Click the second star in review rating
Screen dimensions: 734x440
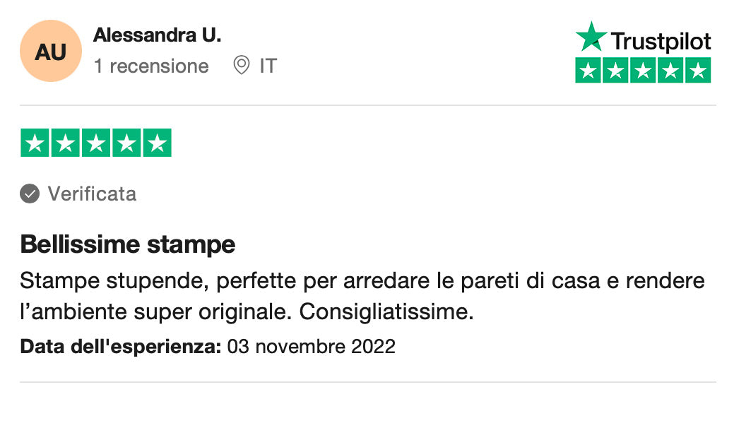click(65, 143)
